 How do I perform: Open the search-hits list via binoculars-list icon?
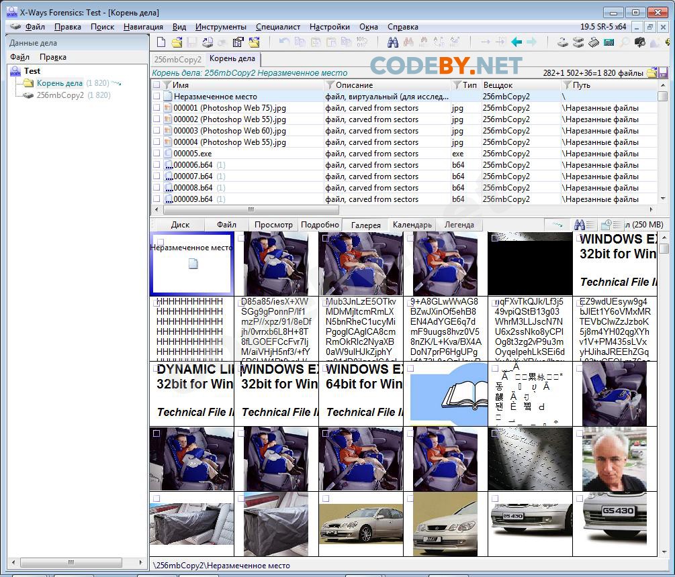pyautogui.click(x=584, y=225)
